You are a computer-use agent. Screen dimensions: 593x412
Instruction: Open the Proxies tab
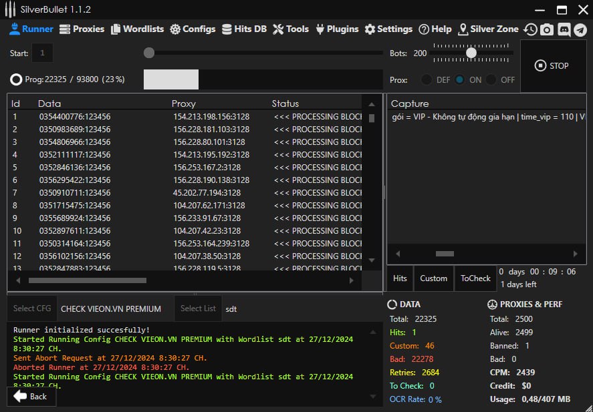(x=82, y=29)
